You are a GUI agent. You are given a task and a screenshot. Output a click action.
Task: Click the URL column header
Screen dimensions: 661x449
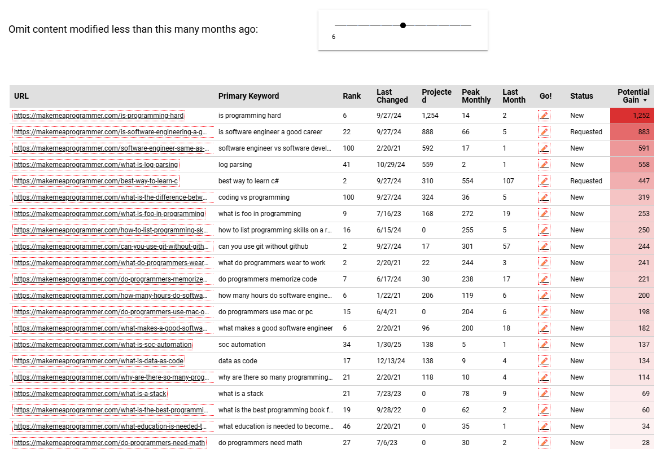(x=21, y=96)
